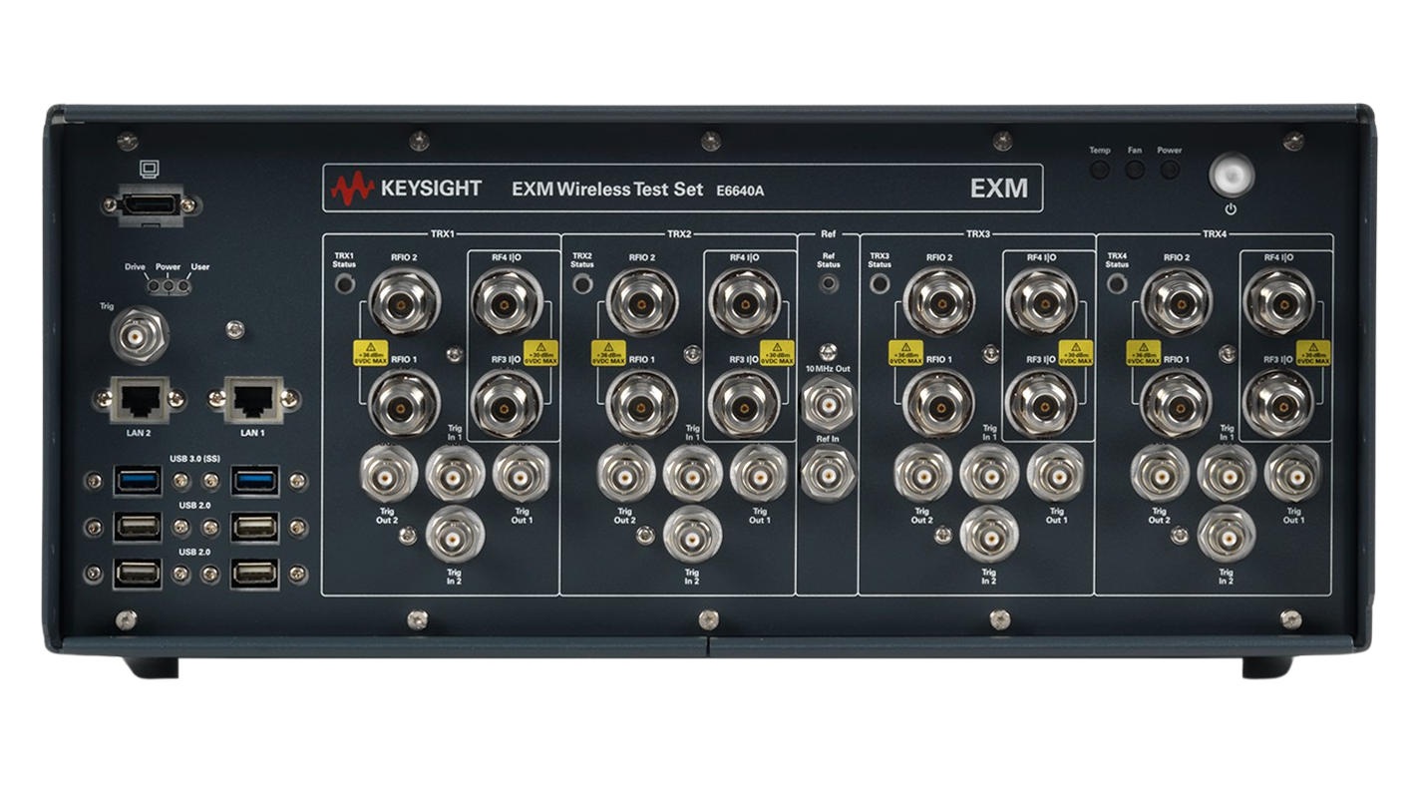Click the TRX1 Status LED
Viewport: 1418px width, 799px height.
pyautogui.click(x=344, y=285)
